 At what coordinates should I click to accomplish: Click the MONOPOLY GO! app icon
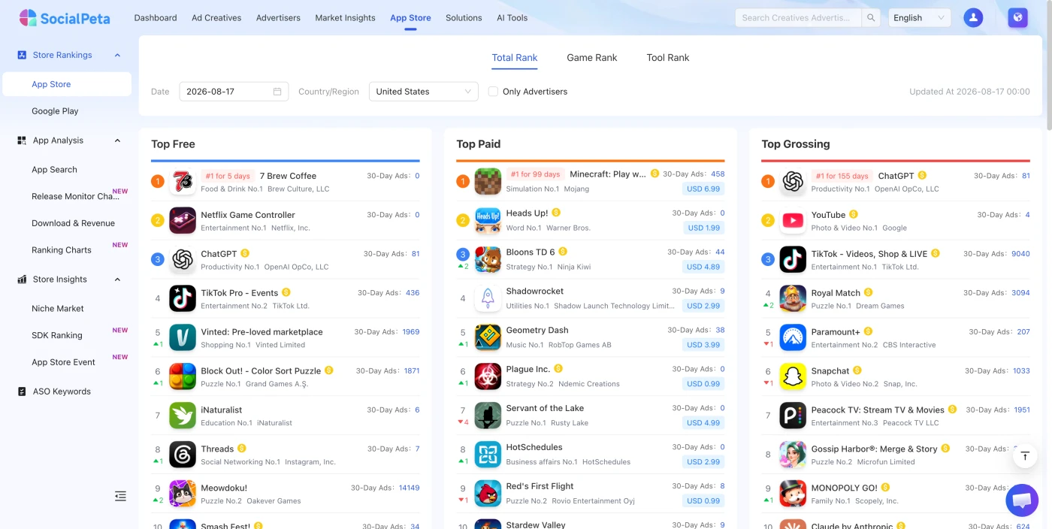tap(793, 494)
